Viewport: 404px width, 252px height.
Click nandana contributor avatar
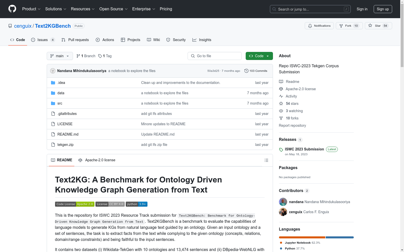283,202
